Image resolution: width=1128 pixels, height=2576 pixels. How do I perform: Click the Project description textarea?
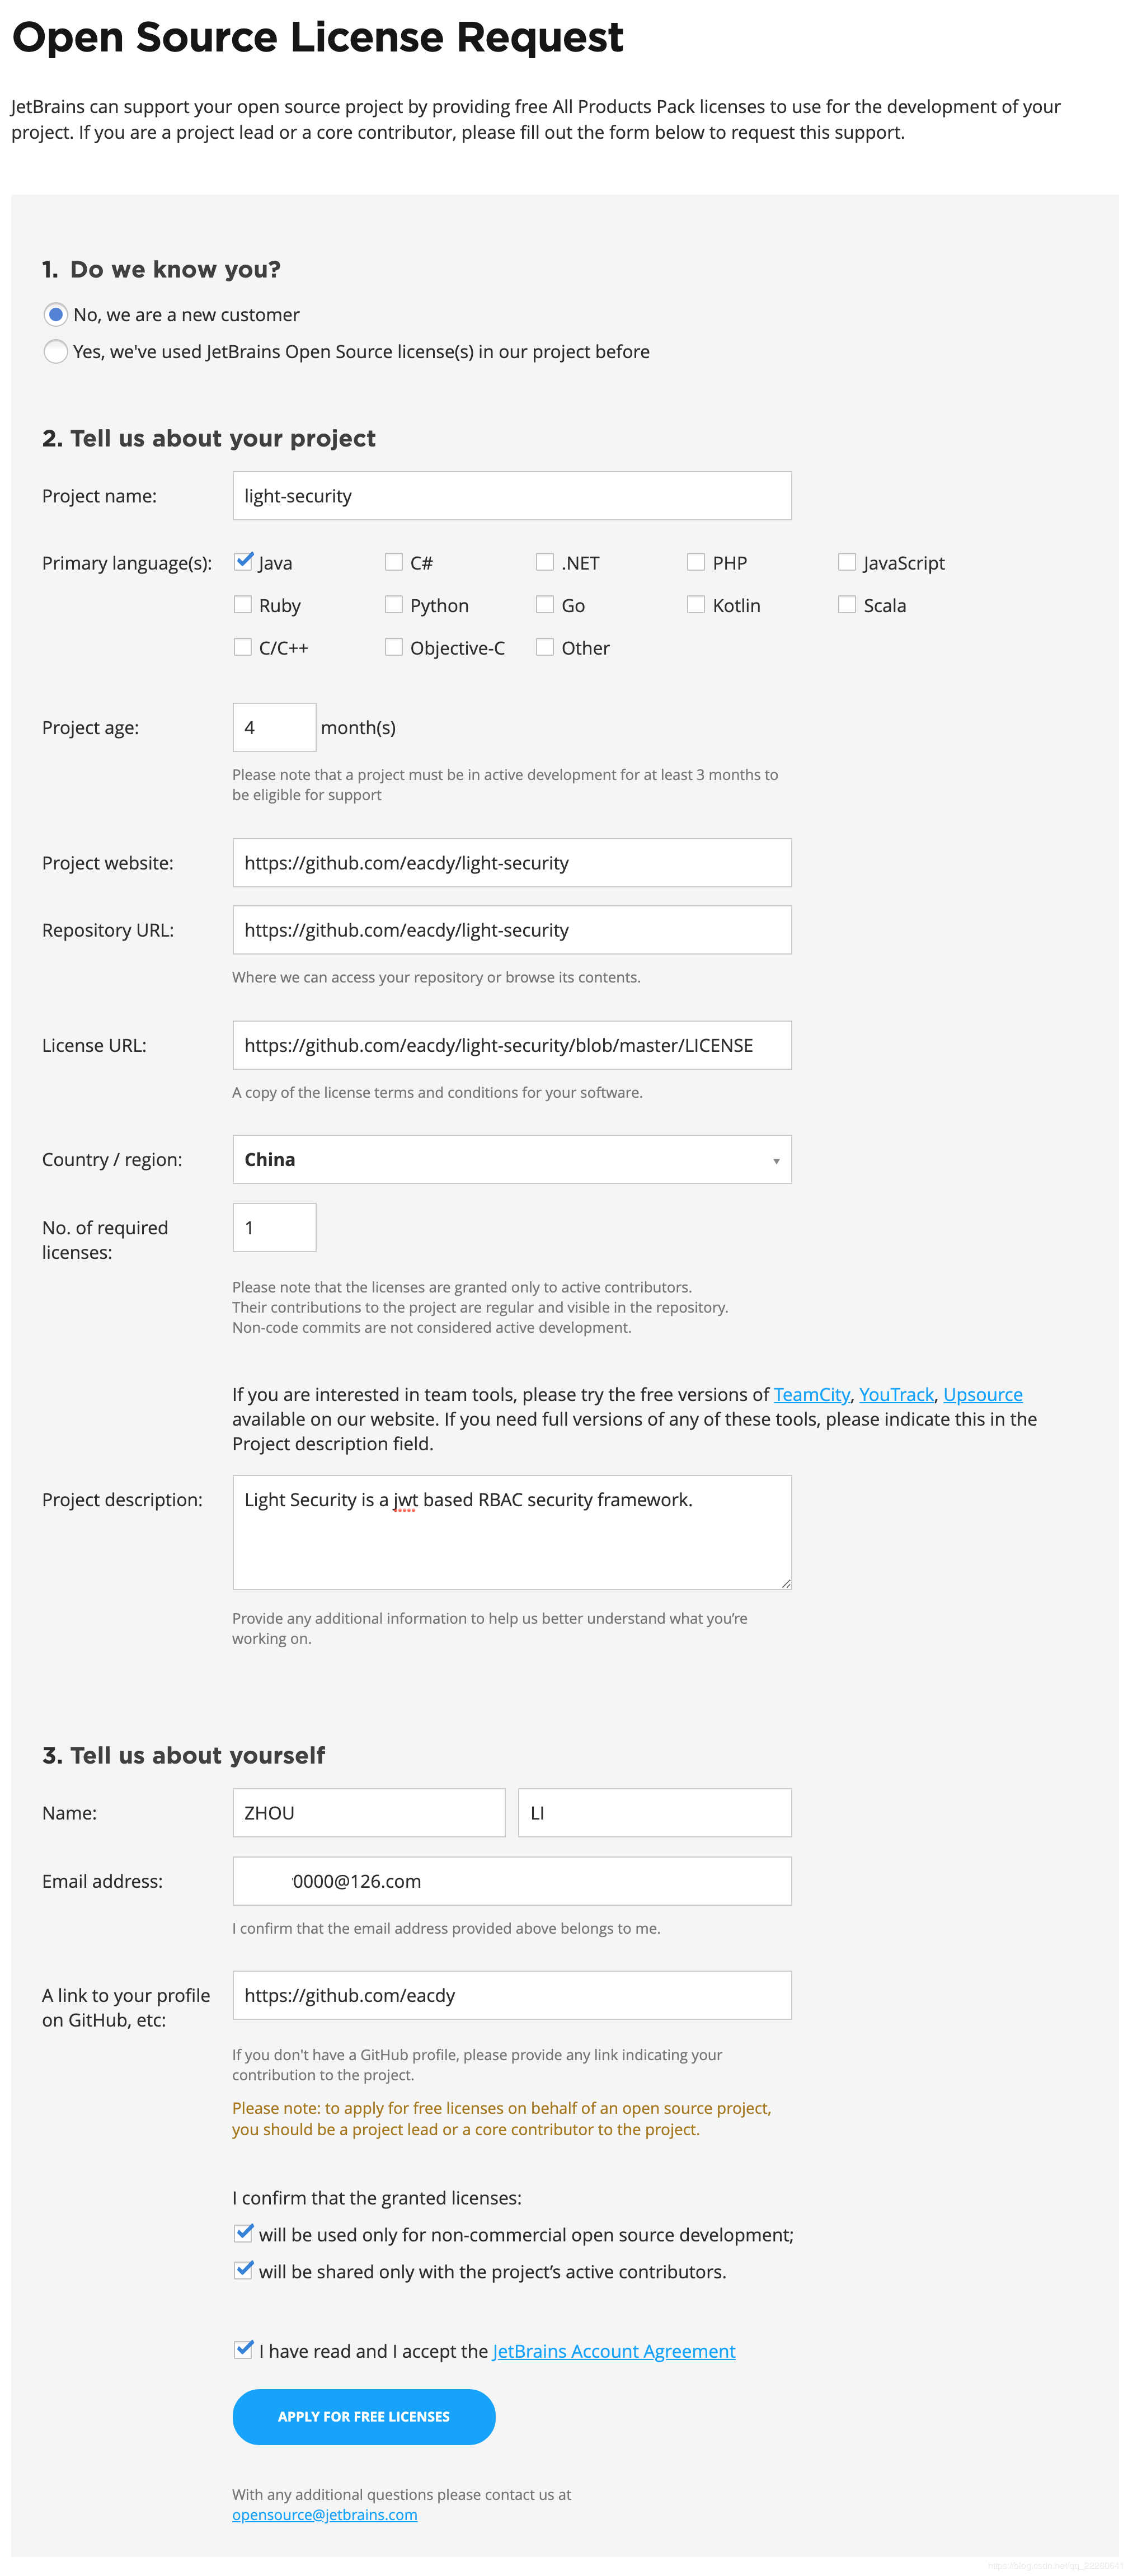coord(512,1532)
